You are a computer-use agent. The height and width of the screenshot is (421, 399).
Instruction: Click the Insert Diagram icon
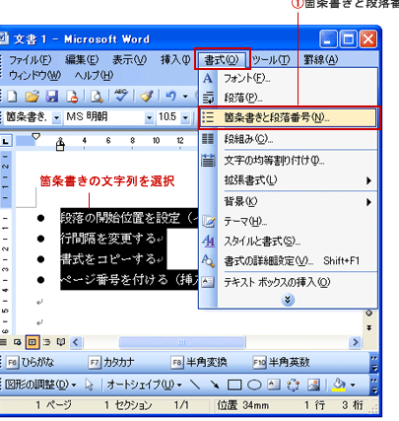coord(294,385)
